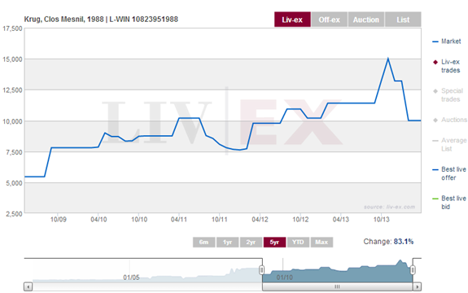Set range to 6m

pos(203,242)
